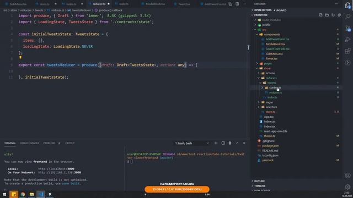Expand the TIMELINE section
Viewport: 353px width, 198px height.
tap(260, 186)
